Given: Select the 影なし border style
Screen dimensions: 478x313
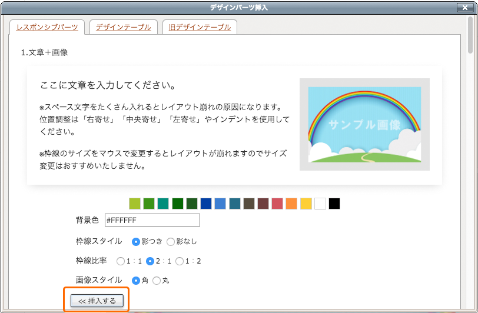Looking at the screenshot, I should click(171, 242).
